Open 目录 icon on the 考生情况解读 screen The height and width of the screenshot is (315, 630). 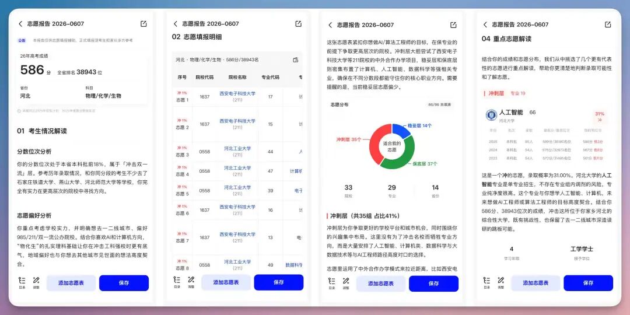(22, 282)
